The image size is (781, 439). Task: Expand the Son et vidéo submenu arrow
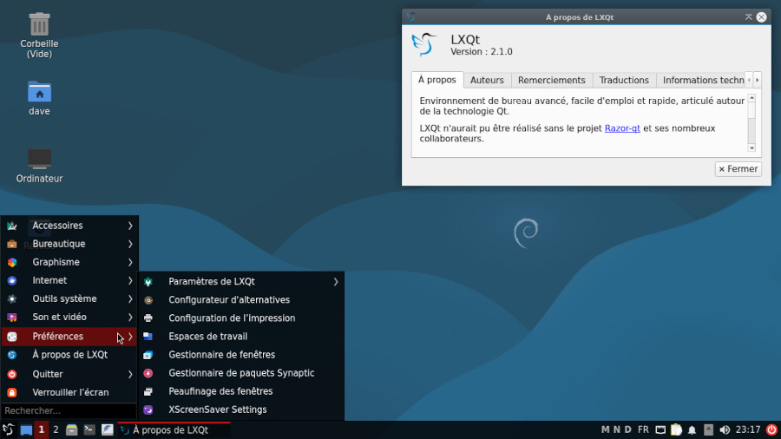(130, 317)
